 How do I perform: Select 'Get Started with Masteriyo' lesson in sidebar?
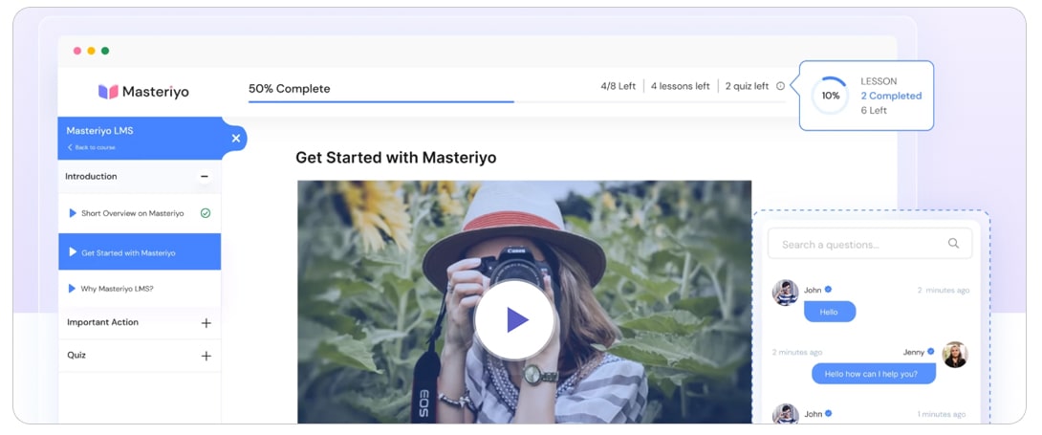tap(140, 252)
